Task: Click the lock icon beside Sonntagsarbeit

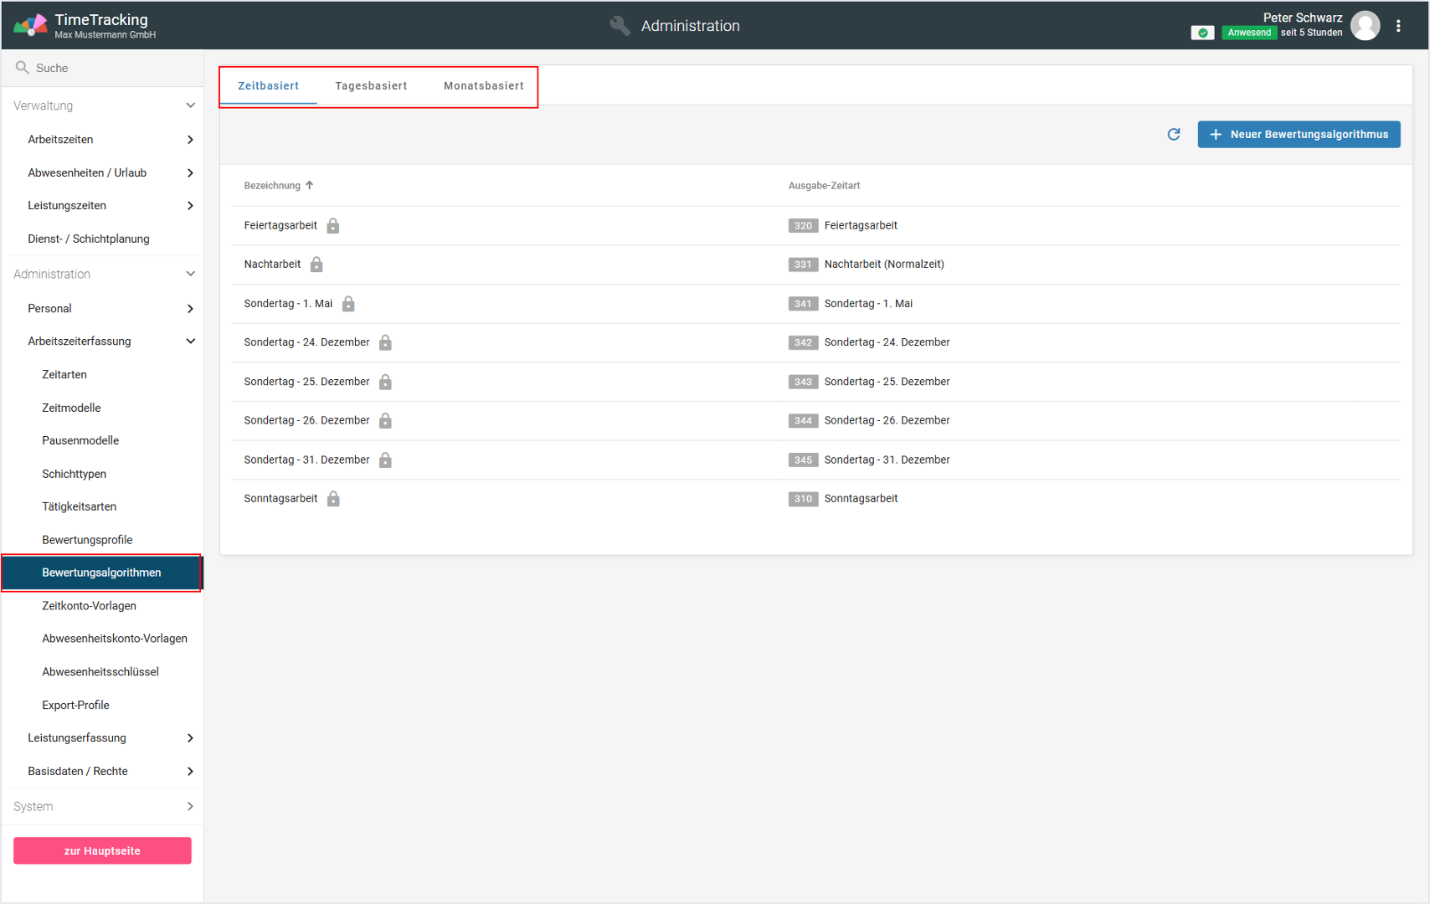Action: 333,499
